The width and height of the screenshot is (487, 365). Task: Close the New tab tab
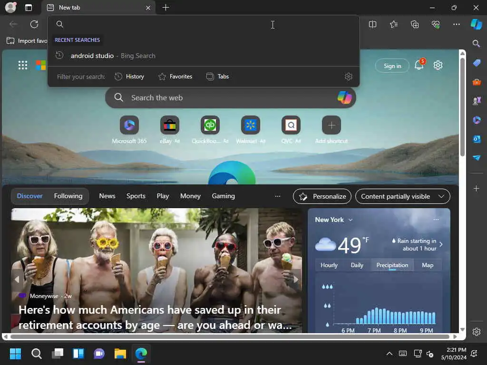(x=148, y=8)
